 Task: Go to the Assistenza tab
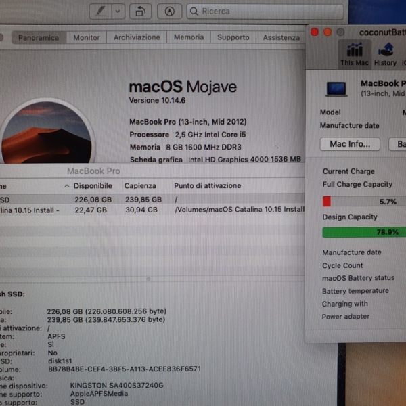click(281, 38)
